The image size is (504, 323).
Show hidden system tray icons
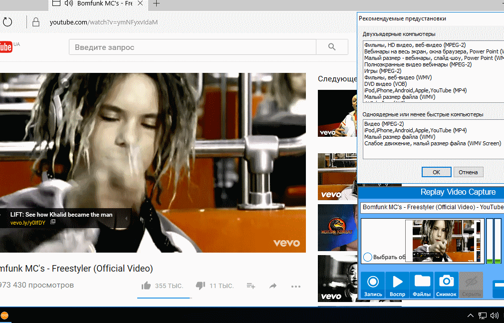(470, 316)
